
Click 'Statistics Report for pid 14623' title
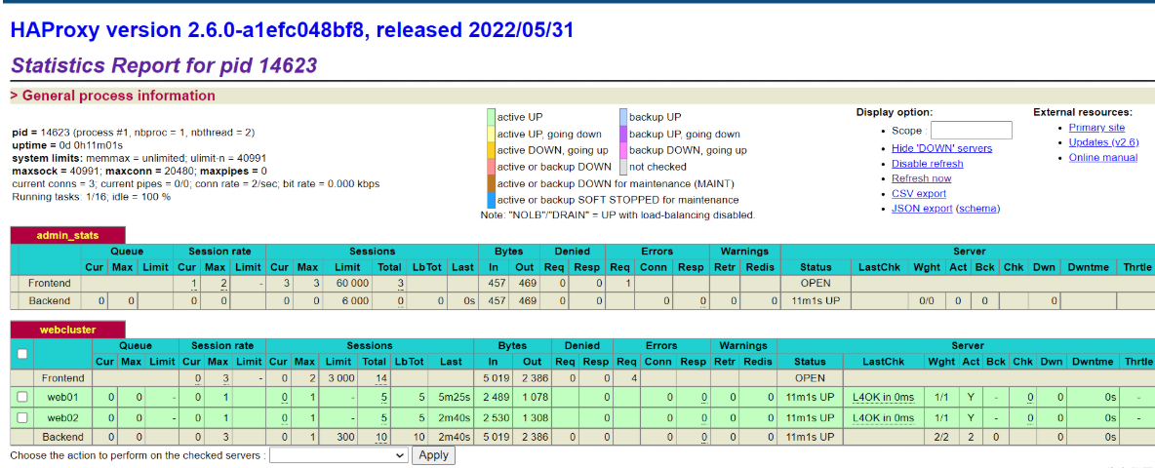point(164,65)
